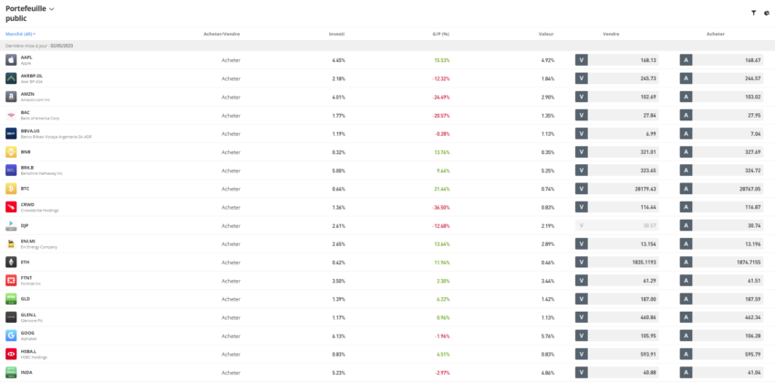Click the V sell button for CRWD
Viewport: 775px width, 382px height.
pos(582,207)
